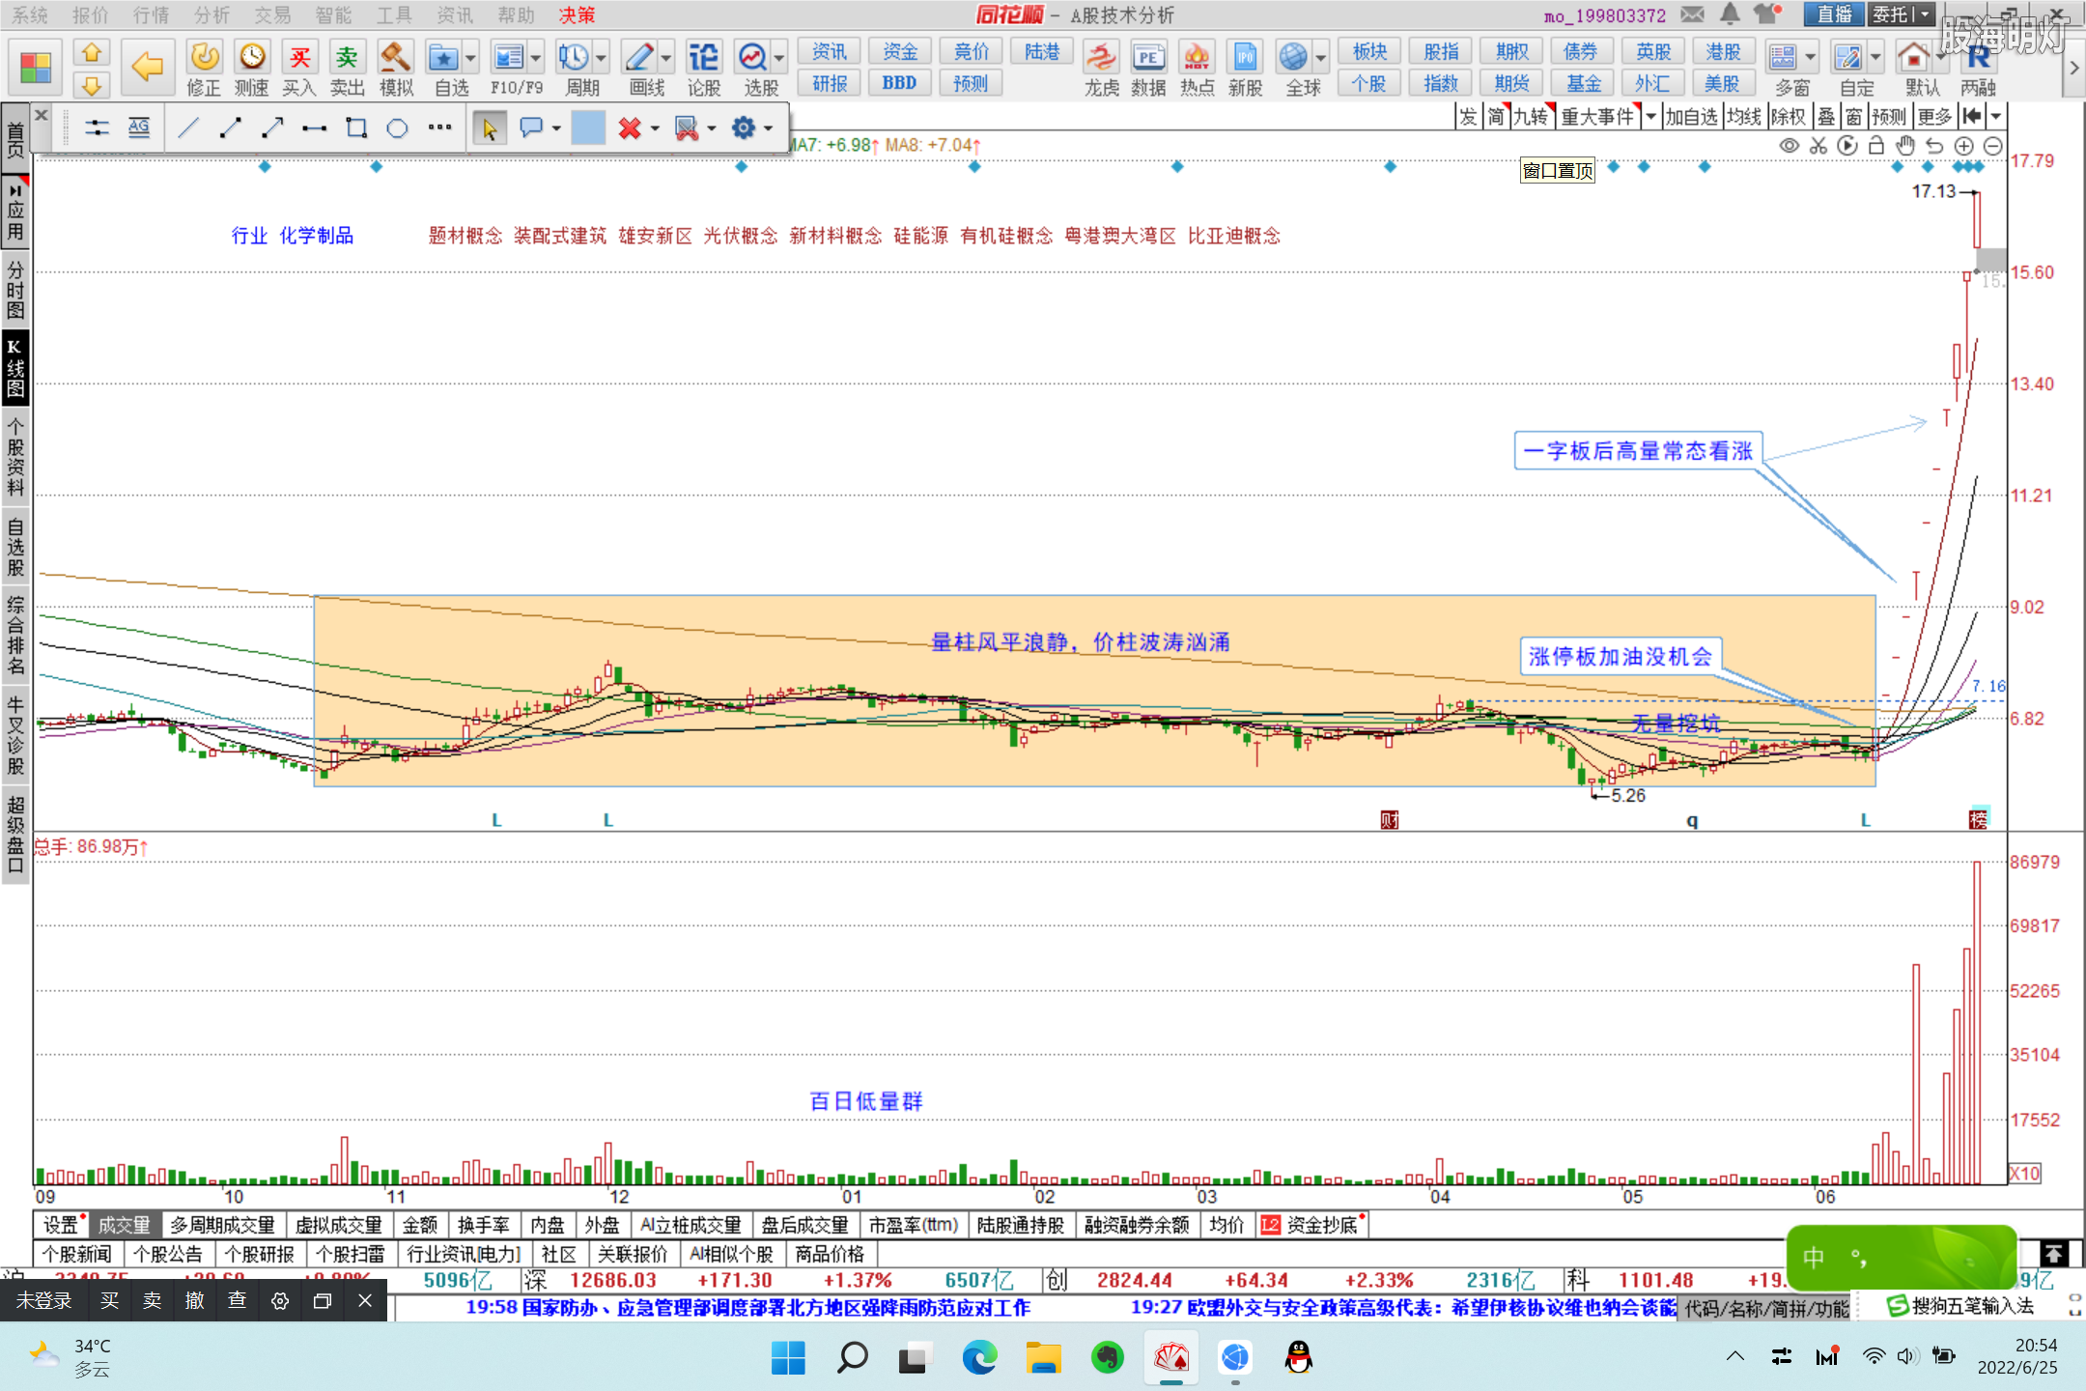The width and height of the screenshot is (2086, 1391).
Task: Click the 直播 live button
Action: pyautogui.click(x=1834, y=14)
